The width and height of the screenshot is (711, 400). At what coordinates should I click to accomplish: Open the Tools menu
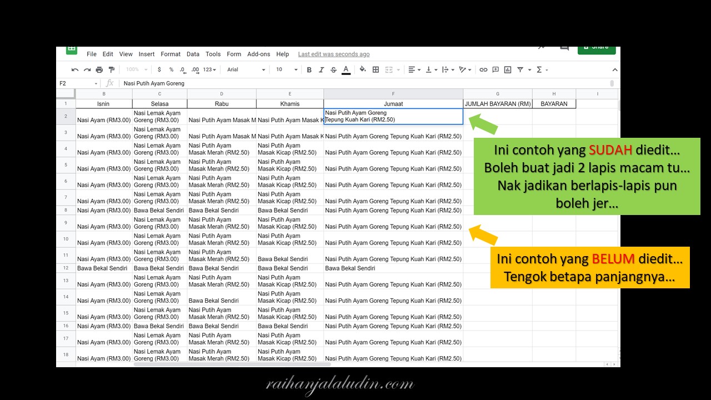213,54
